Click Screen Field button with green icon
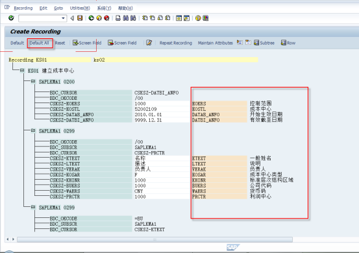The height and width of the screenshot is (253, 359). pos(87,43)
